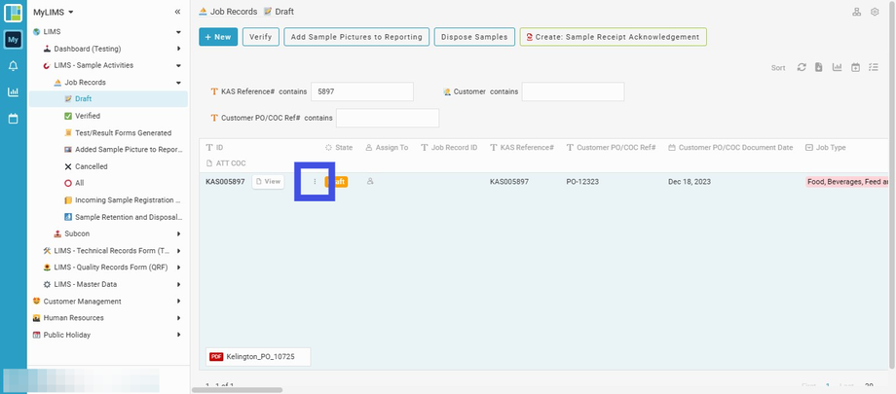Screen dimensions: 896x394
Task: Collapse Job Records tree arrow
Action: tap(178, 83)
